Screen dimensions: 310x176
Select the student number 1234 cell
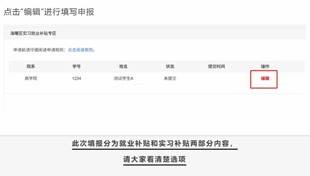point(76,79)
